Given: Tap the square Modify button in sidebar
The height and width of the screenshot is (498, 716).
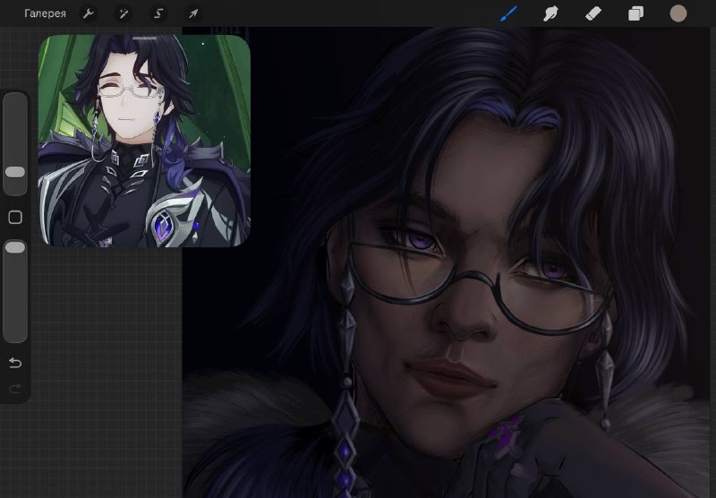Looking at the screenshot, I should point(15,218).
